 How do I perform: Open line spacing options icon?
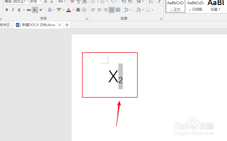point(128,10)
